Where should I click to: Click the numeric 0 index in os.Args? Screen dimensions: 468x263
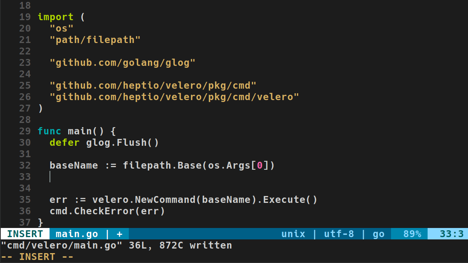tap(260, 166)
